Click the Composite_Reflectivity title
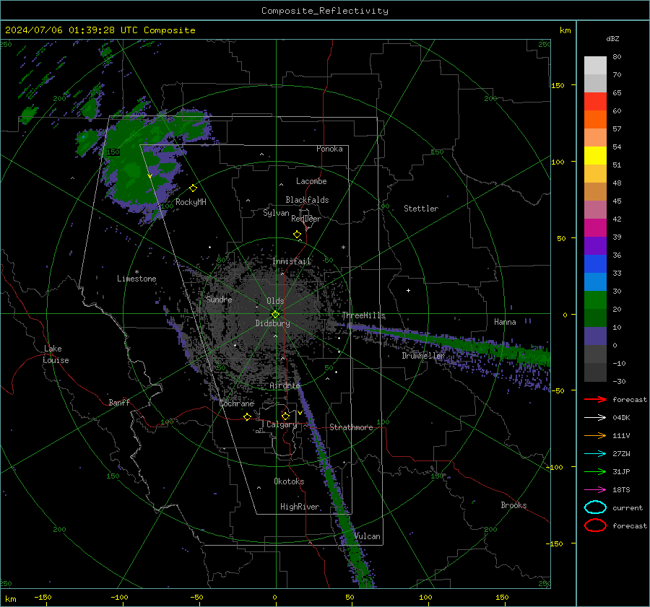 click(325, 11)
